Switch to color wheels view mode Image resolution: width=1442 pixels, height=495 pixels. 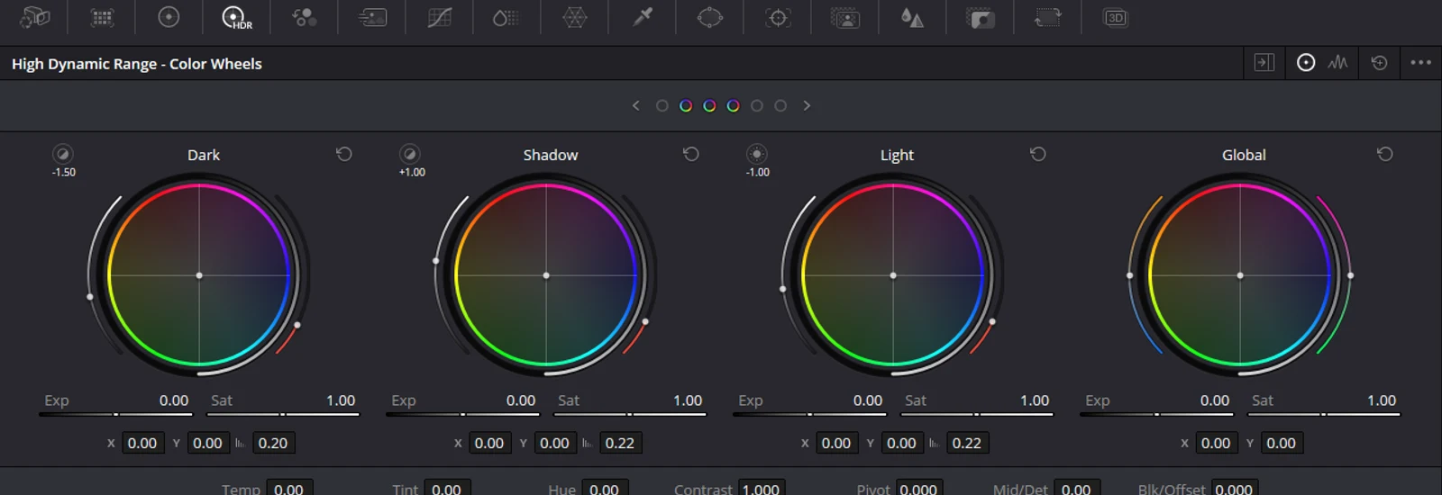pyautogui.click(x=1306, y=62)
